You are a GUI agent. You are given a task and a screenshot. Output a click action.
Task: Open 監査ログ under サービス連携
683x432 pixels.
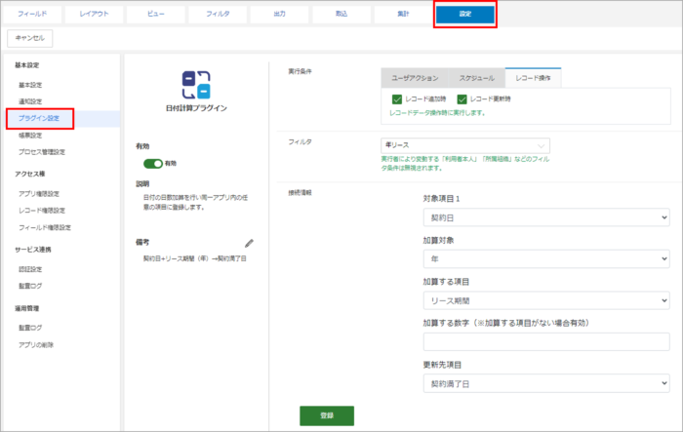tap(30, 286)
